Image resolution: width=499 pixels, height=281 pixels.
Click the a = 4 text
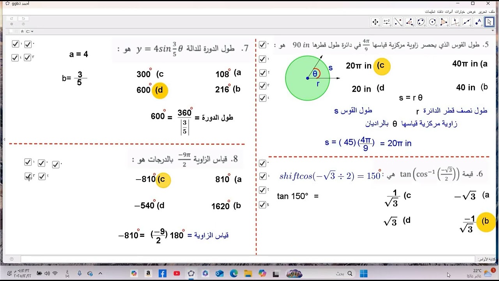79,54
